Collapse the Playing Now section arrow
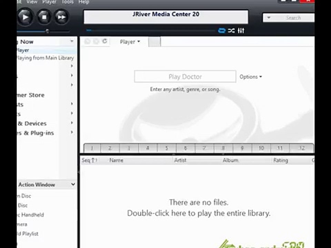Viewport: 331px width, 248px height. (72, 41)
